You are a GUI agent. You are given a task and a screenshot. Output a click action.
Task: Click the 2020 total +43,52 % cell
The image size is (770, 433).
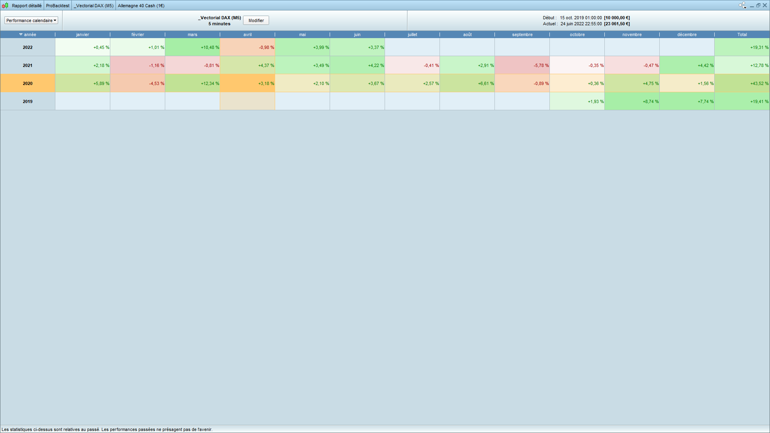[742, 83]
